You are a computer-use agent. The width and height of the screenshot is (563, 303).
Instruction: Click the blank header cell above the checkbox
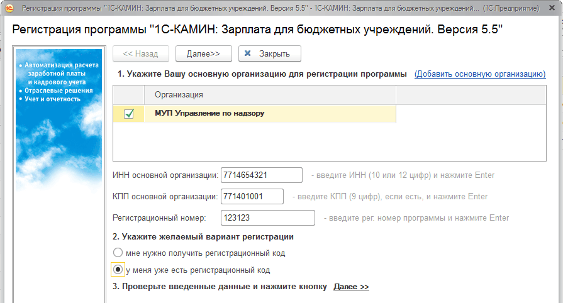pos(129,94)
